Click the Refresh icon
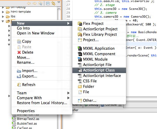 coord(19,85)
